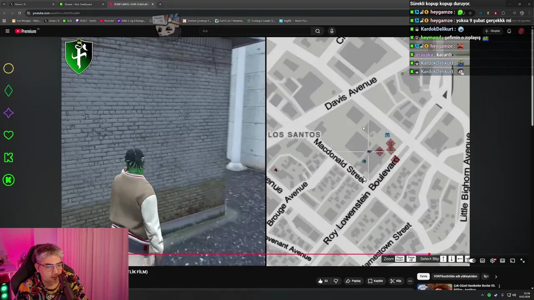This screenshot has height=300, width=534.
Task: Click the round Kick logo overlay icon
Action: pos(8,180)
